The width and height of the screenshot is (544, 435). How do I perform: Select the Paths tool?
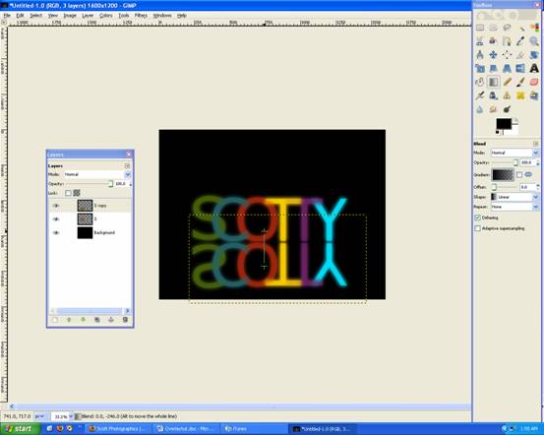pyautogui.click(x=507, y=41)
